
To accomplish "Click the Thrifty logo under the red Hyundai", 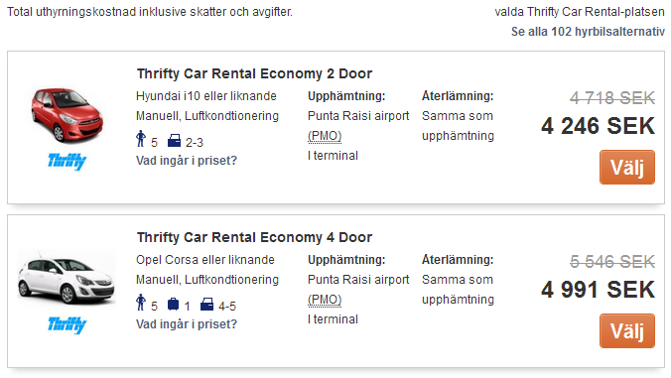I will coord(67,161).
